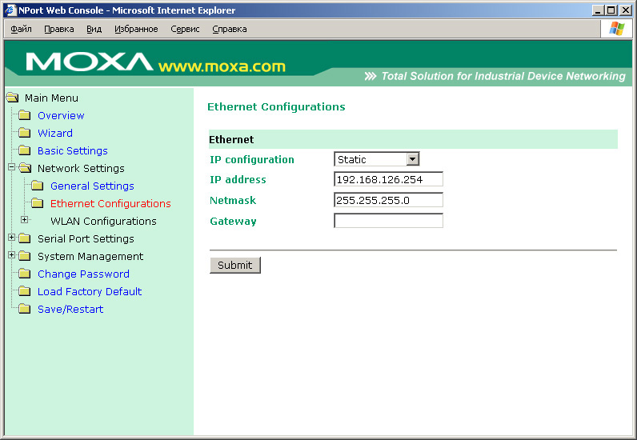The image size is (637, 440).
Task: Open the Ethernet Configurations link
Action: tap(110, 204)
